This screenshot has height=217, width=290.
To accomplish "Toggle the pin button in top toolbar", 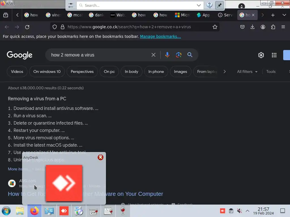I will coord(219,5).
